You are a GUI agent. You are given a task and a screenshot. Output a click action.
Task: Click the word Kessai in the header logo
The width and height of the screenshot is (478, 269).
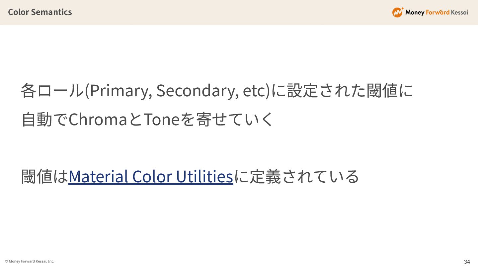[x=460, y=13]
